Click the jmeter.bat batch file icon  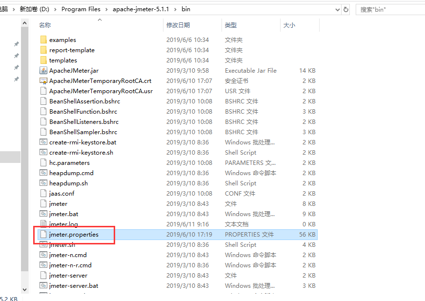click(x=43, y=214)
